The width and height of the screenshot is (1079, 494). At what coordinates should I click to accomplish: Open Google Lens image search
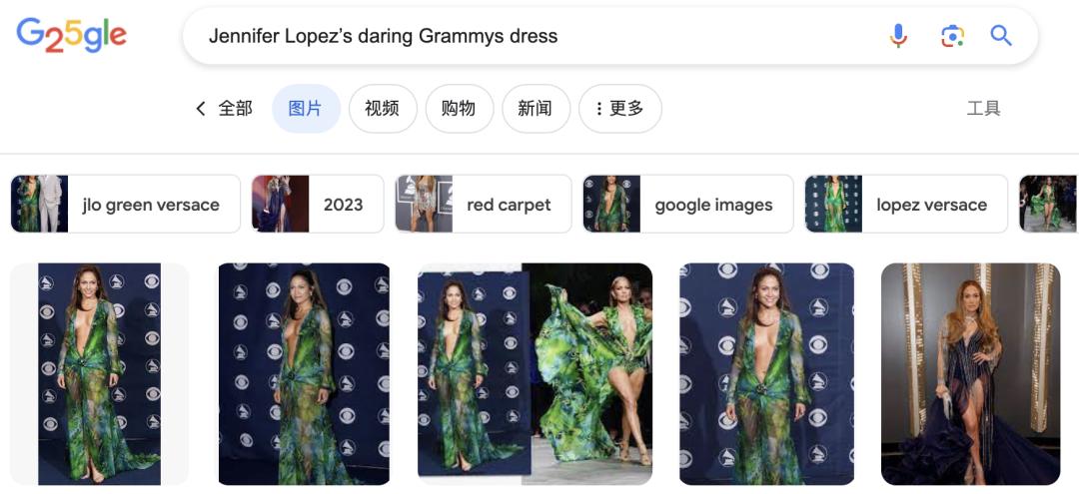tap(952, 37)
